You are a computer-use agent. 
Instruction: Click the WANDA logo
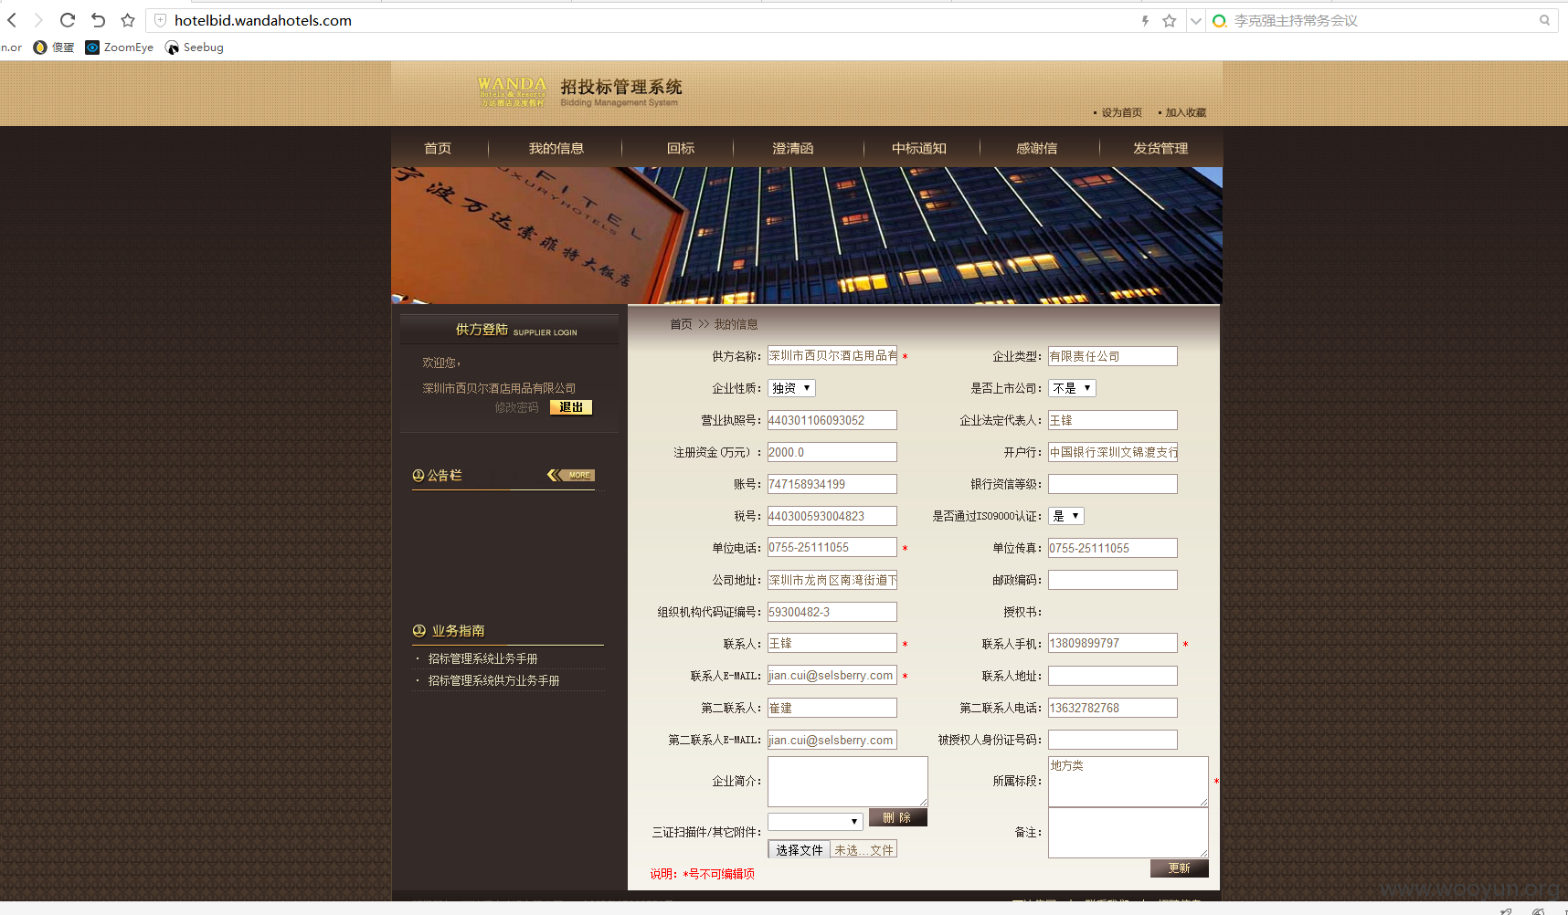[512, 91]
